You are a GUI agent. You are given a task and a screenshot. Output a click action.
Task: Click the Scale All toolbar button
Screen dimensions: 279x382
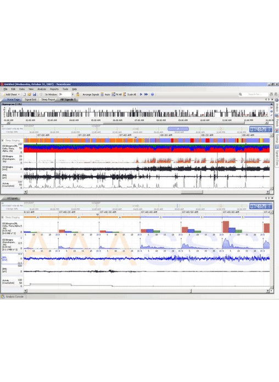pyautogui.click(x=130, y=94)
